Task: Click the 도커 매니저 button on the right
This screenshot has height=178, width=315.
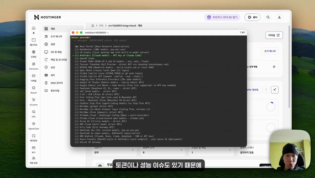Action: tap(270, 51)
